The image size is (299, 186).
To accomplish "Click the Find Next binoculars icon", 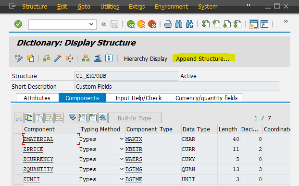I will (189, 24).
